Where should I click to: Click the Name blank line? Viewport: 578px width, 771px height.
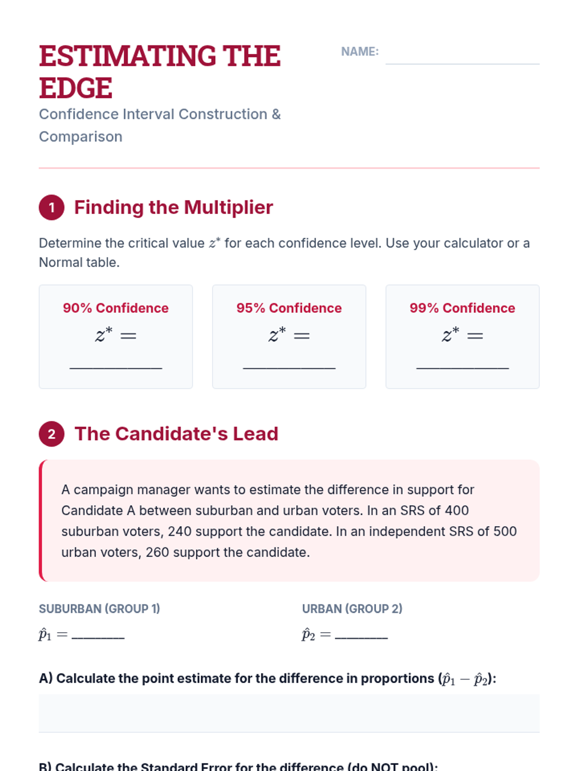pos(462,57)
